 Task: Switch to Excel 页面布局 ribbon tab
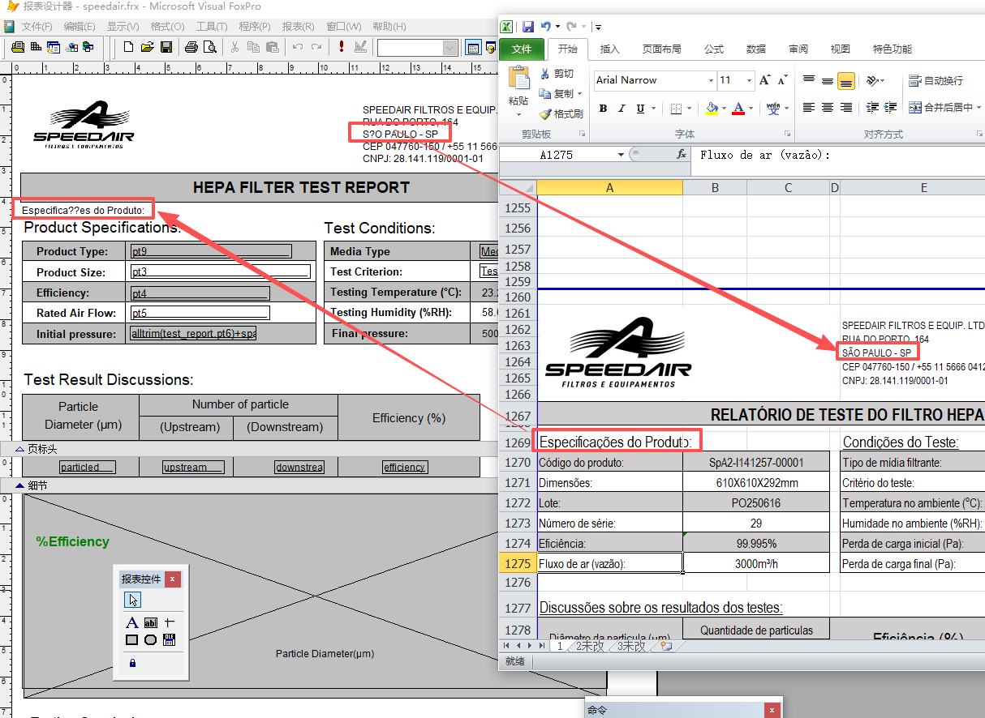pos(661,49)
